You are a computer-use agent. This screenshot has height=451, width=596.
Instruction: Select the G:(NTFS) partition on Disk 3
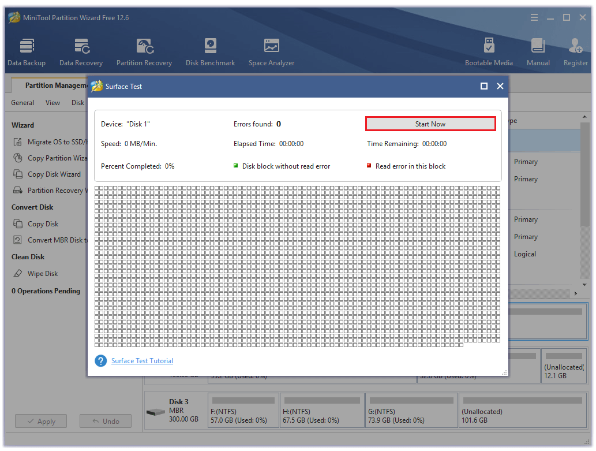click(x=411, y=411)
